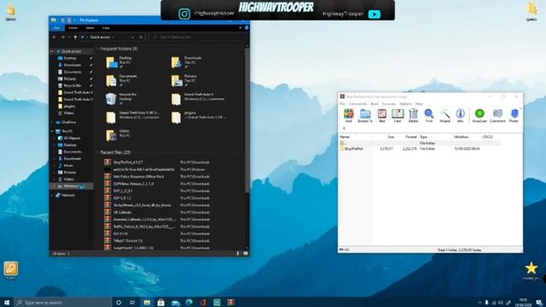Open recent locations dropdown in File Explorer
The height and width of the screenshot is (307, 546).
click(x=69, y=38)
